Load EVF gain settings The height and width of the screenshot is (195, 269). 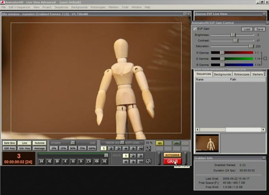pos(247,29)
